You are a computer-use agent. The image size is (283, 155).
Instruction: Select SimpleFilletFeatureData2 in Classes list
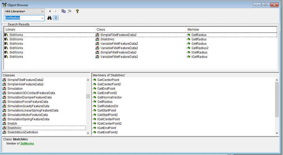pos(25,80)
